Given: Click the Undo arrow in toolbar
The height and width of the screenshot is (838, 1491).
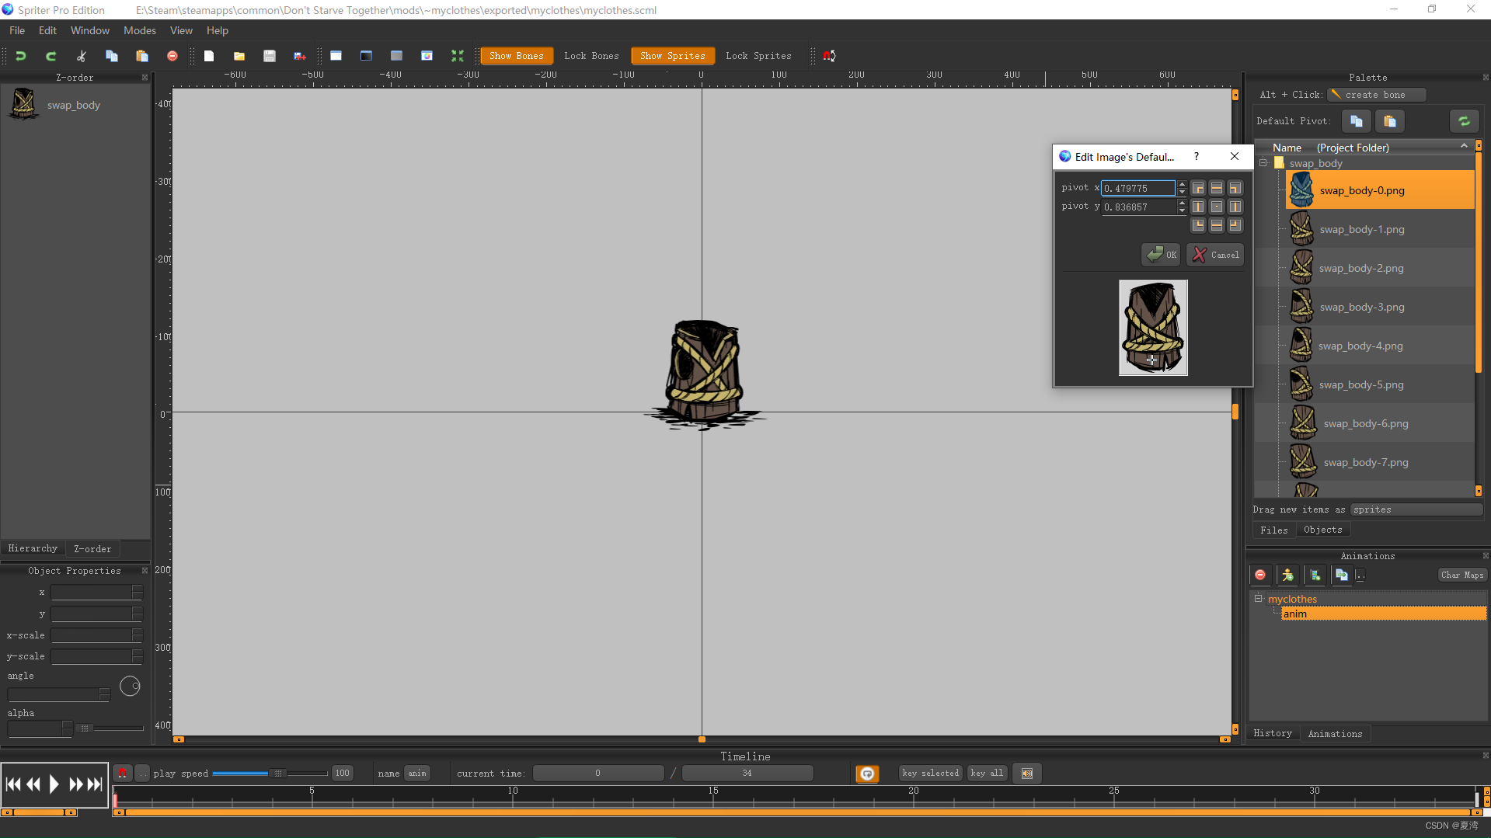Looking at the screenshot, I should tap(21, 56).
